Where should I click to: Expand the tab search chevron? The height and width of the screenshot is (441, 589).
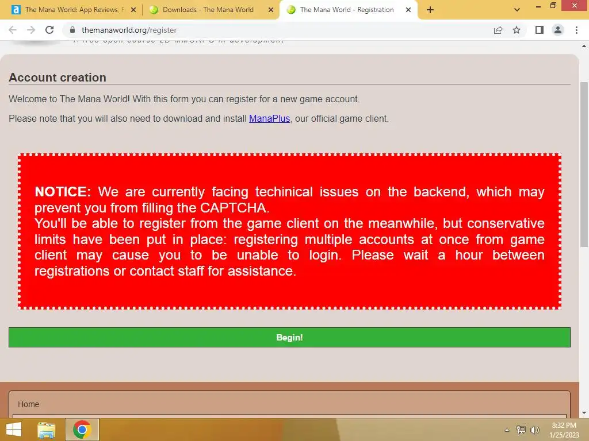[517, 10]
